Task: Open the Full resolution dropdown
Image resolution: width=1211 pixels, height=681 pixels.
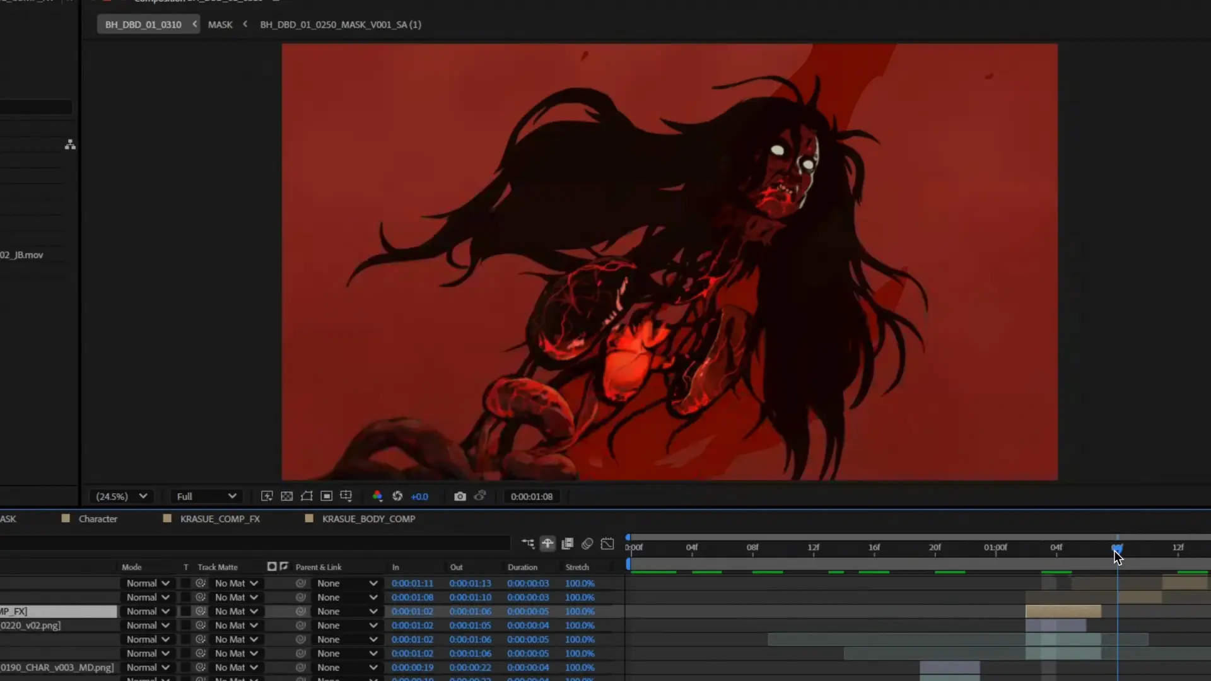Action: 206,496
